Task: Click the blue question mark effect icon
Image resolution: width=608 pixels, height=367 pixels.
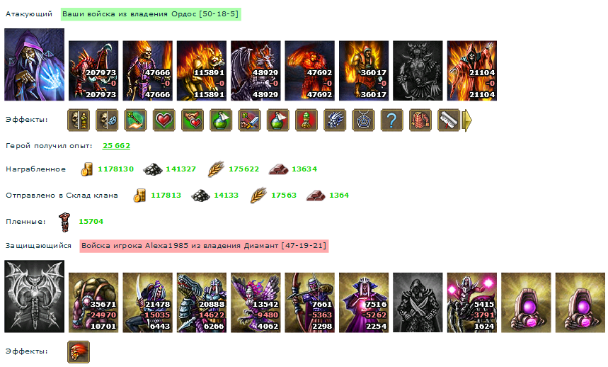Action: [391, 120]
